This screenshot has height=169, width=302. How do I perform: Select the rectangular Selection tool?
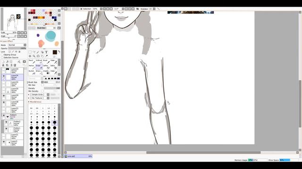click(30, 52)
